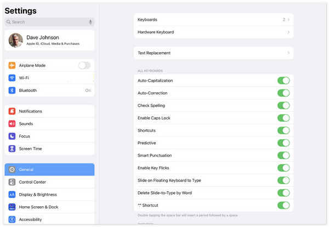Open Home Screen & Dock settings
Viewport: 329px width, 227px height.
click(49, 207)
